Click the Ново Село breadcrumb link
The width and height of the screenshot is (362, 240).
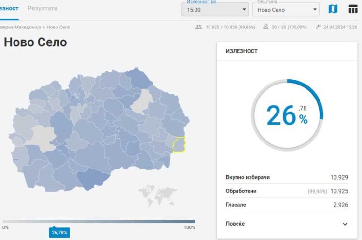click(x=58, y=28)
